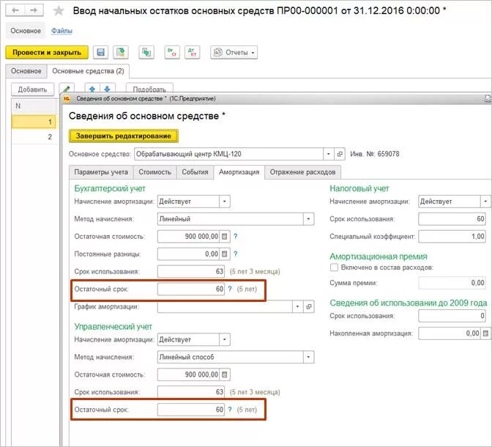
Task: Open calculator for Остаточная стоимость in Бухгалтерский учет
Action: 225,236
